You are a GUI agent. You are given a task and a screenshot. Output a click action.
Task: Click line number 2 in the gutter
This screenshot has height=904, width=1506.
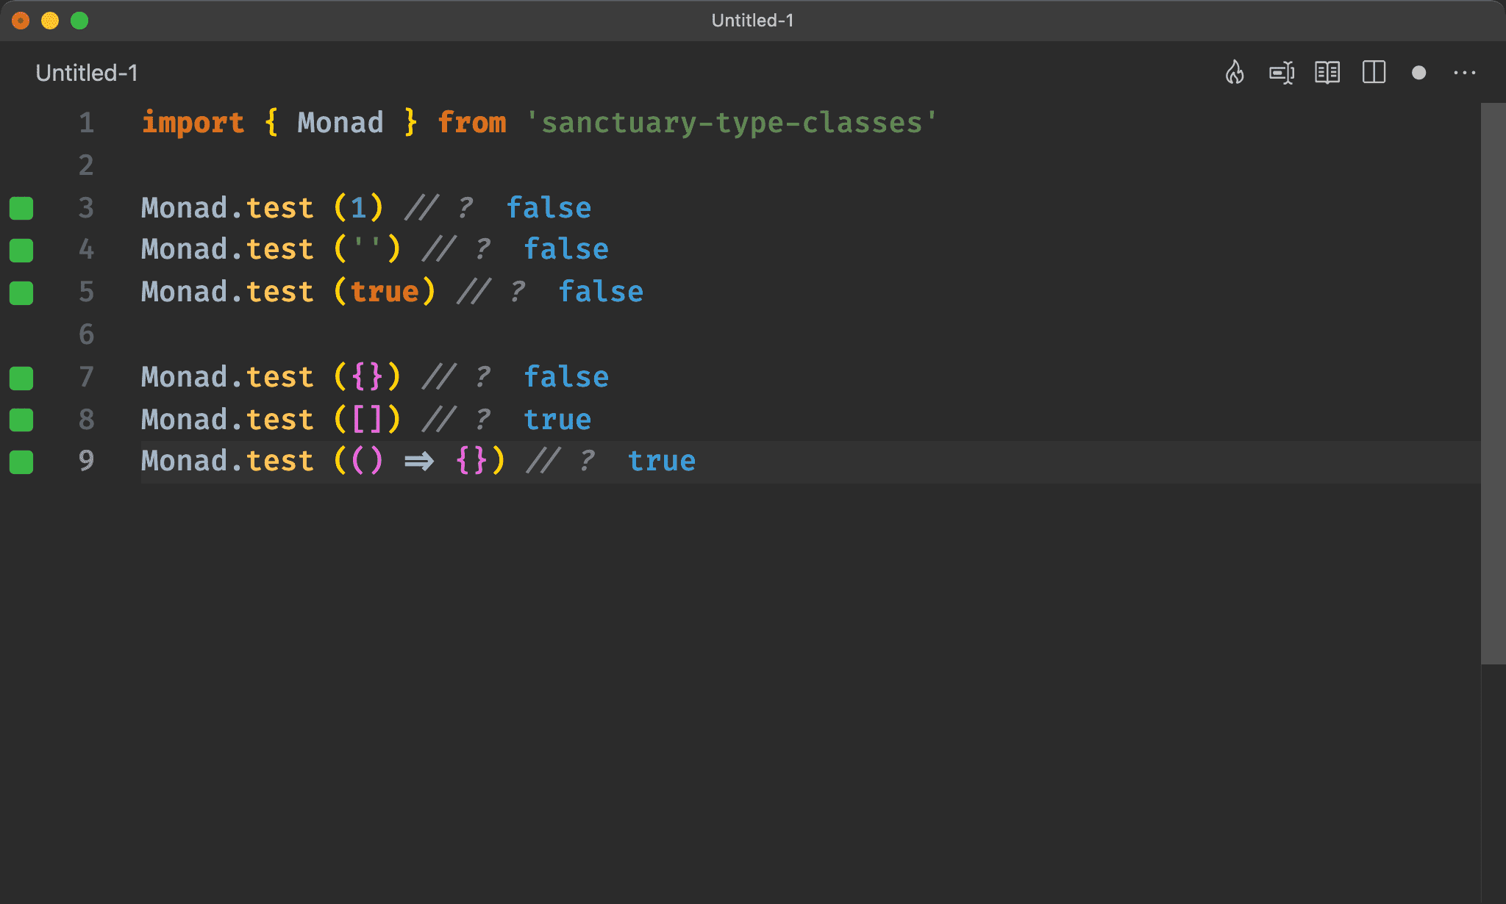[x=86, y=165]
